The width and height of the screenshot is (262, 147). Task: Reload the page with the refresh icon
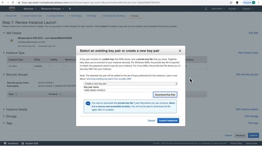pyautogui.click(x=13, y=2)
